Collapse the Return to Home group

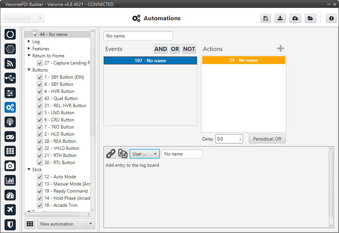coord(29,55)
